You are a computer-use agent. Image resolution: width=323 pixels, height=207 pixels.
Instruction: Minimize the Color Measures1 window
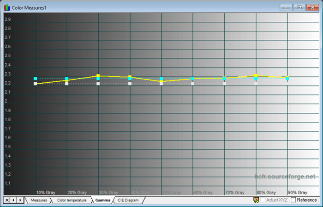(x=286, y=7)
